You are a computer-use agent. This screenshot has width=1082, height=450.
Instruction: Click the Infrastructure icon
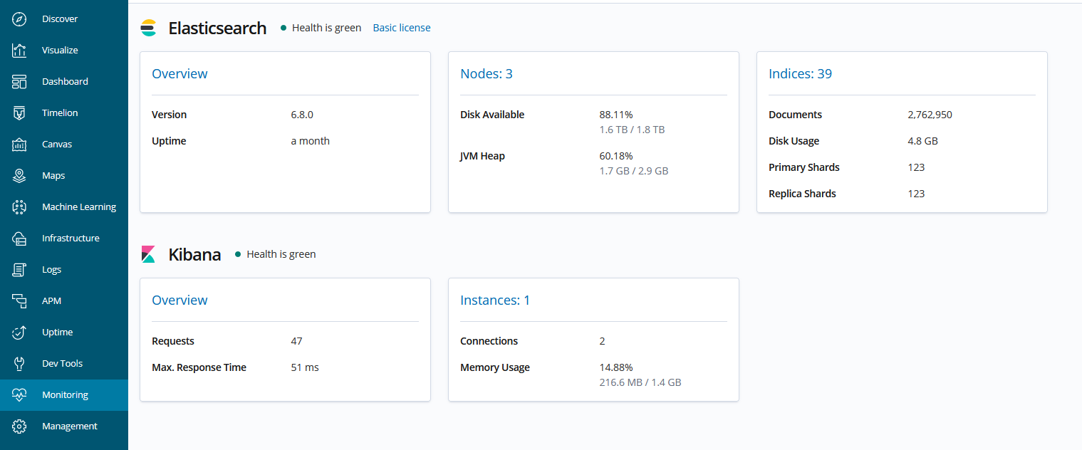(19, 239)
